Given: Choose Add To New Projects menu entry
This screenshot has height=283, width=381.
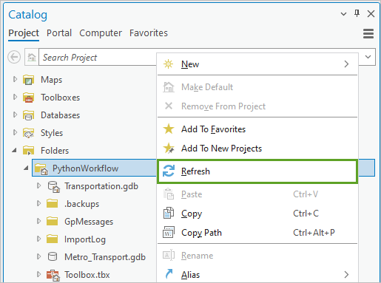Looking at the screenshot, I should (257, 149).
